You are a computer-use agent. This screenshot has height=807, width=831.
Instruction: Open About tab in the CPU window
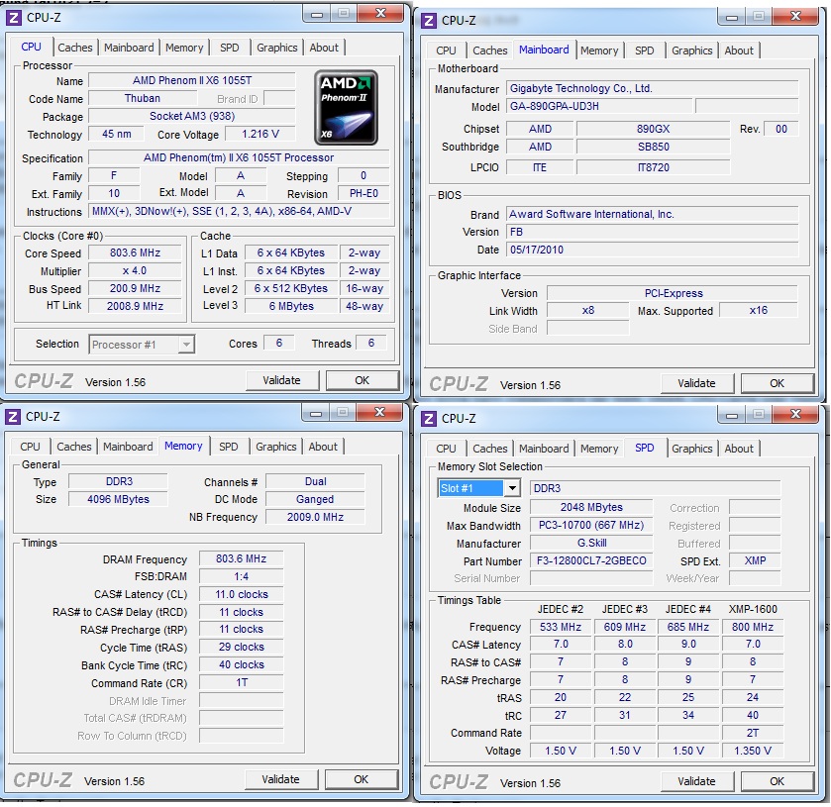pyautogui.click(x=324, y=48)
